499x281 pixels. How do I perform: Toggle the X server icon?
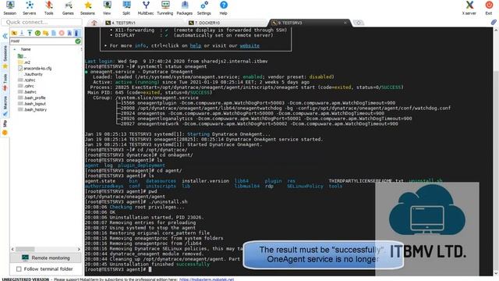point(469,8)
